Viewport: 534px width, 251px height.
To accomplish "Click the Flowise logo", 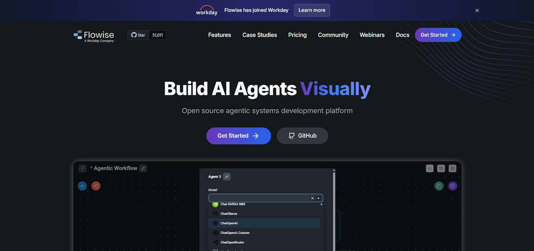I will coord(94,36).
